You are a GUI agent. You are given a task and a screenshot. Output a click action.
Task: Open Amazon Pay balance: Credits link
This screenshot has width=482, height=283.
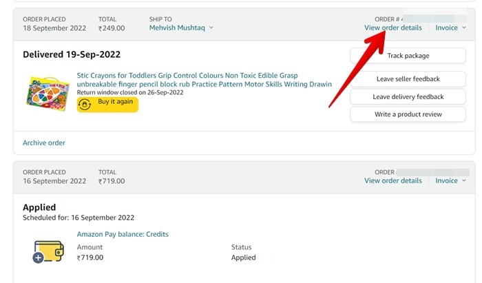coord(123,234)
